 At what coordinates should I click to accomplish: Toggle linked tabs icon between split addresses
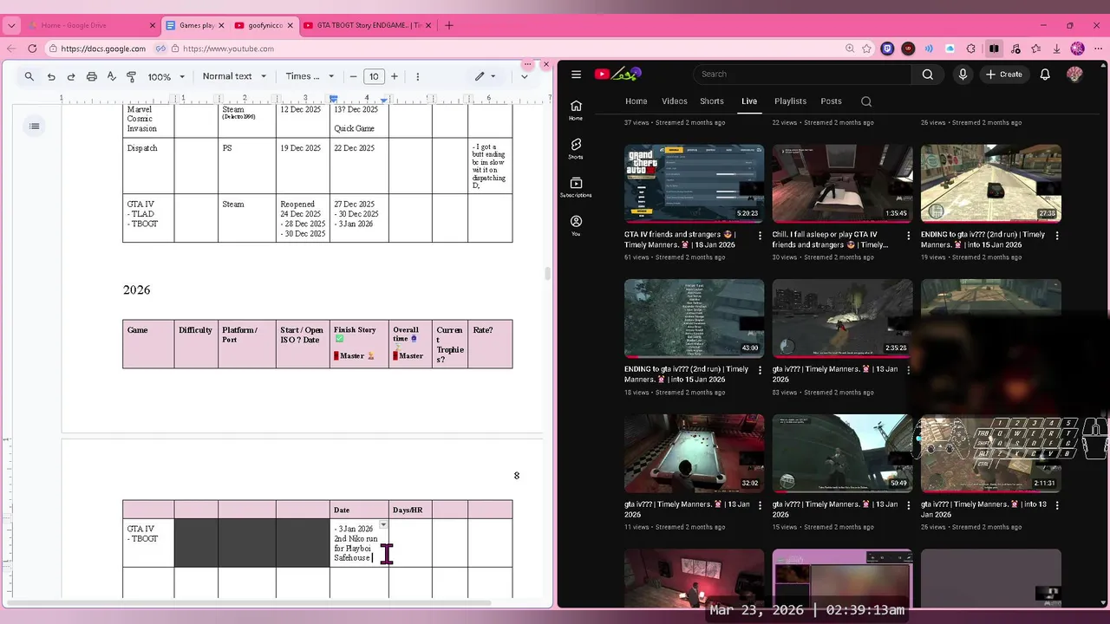[162, 49]
